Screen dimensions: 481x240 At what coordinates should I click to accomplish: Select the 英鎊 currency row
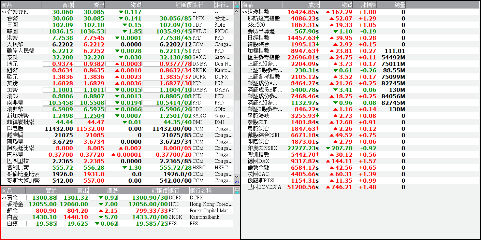coord(117,83)
